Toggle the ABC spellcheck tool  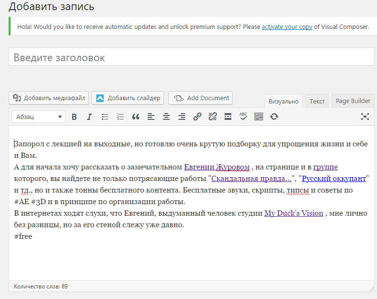(x=243, y=117)
